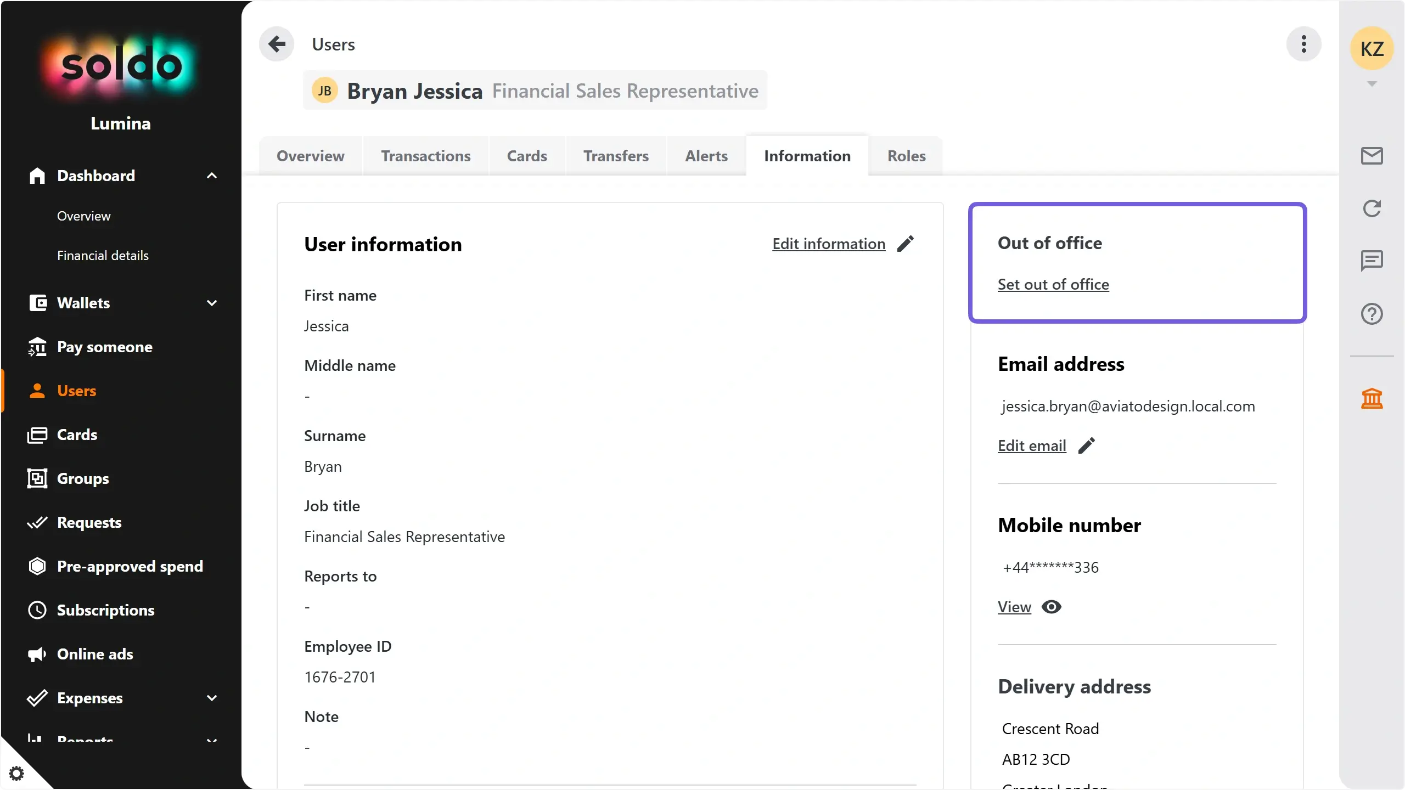Click the back arrow next to Users
The height and width of the screenshot is (790, 1405).
(277, 44)
